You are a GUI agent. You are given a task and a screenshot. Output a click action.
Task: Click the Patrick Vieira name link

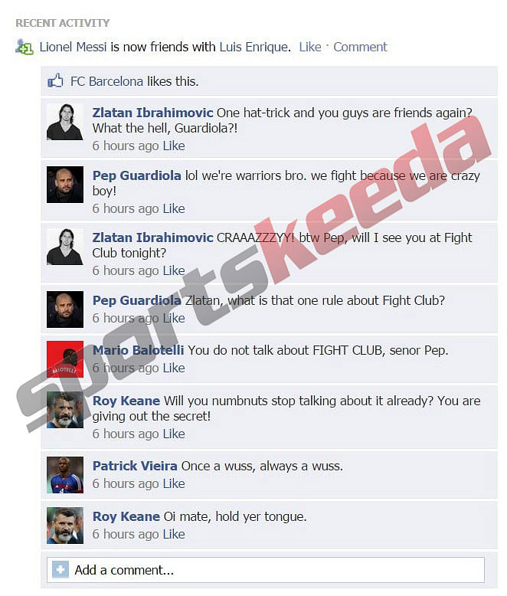pos(135,466)
